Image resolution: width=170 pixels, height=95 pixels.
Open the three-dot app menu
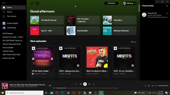tap(3, 3)
